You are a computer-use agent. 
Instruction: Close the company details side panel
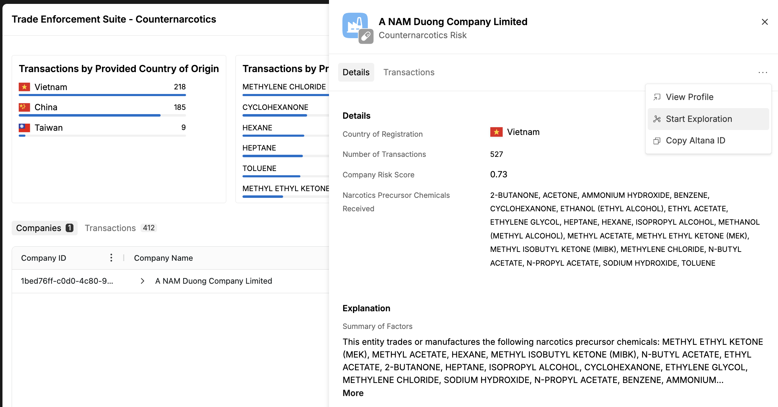click(765, 22)
